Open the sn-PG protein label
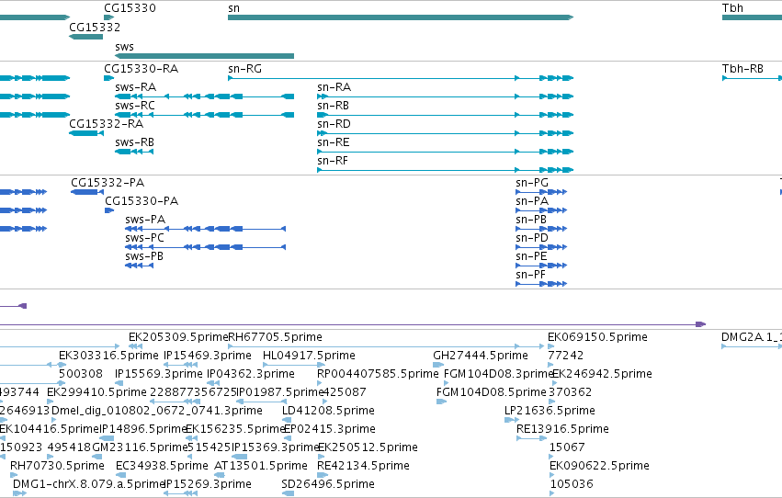The width and height of the screenshot is (782, 498). pos(532,183)
